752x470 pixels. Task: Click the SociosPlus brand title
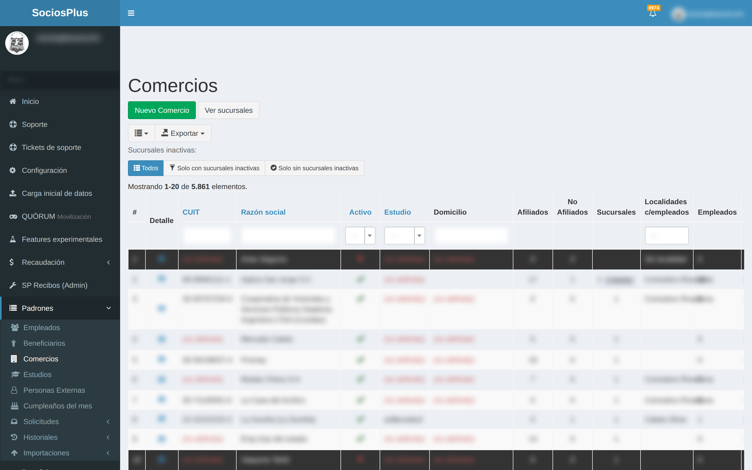(x=60, y=13)
